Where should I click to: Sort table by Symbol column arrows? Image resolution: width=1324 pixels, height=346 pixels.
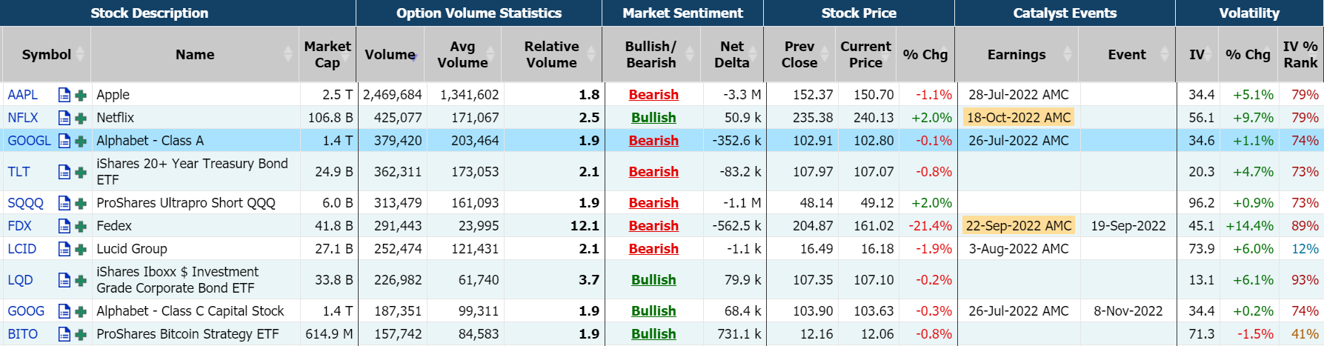click(80, 54)
